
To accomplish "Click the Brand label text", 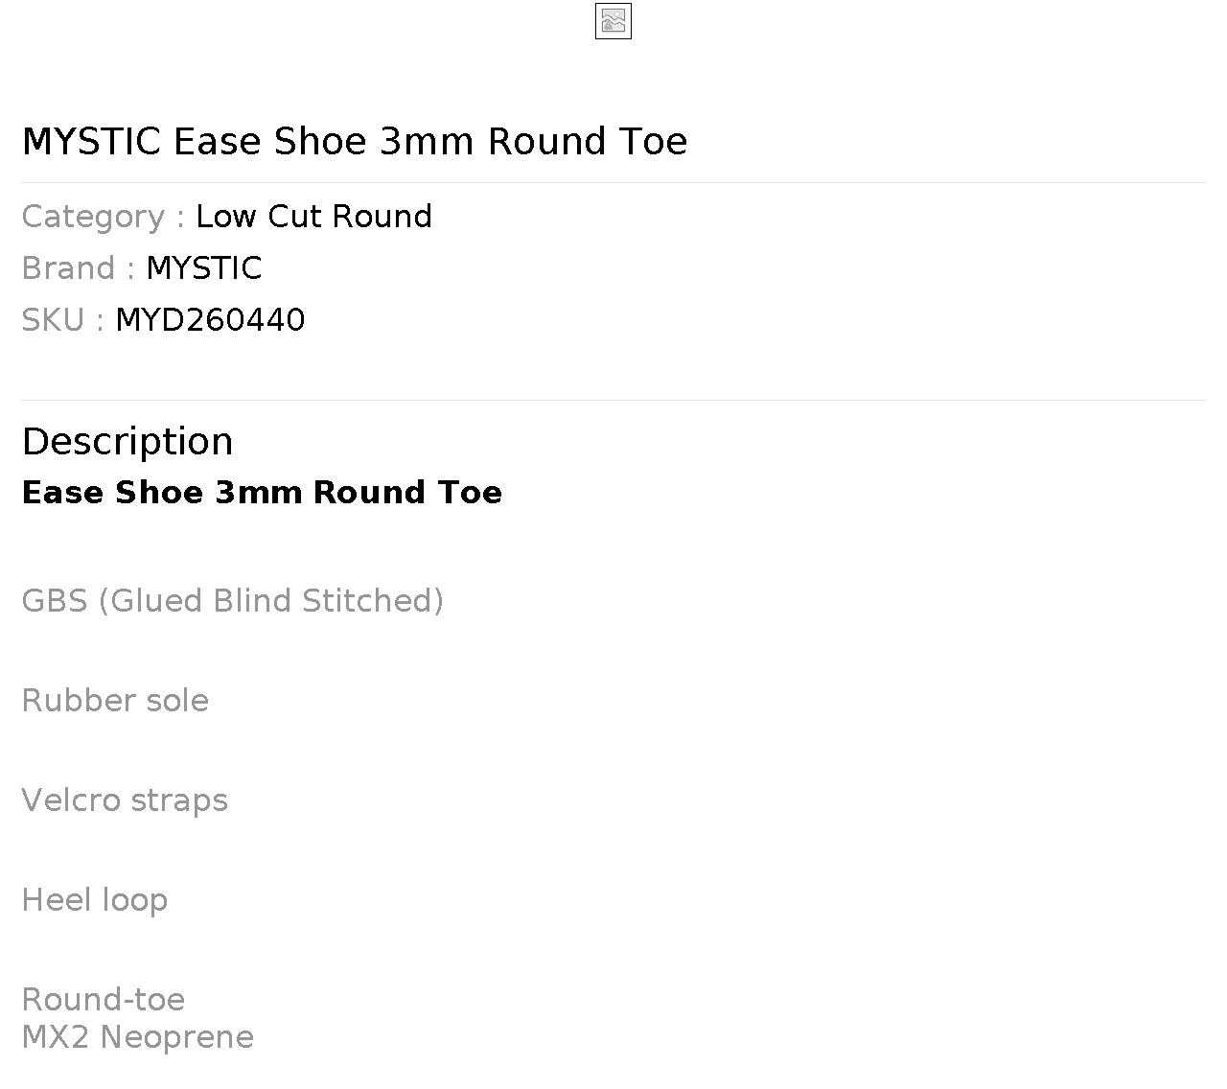I will (68, 268).
